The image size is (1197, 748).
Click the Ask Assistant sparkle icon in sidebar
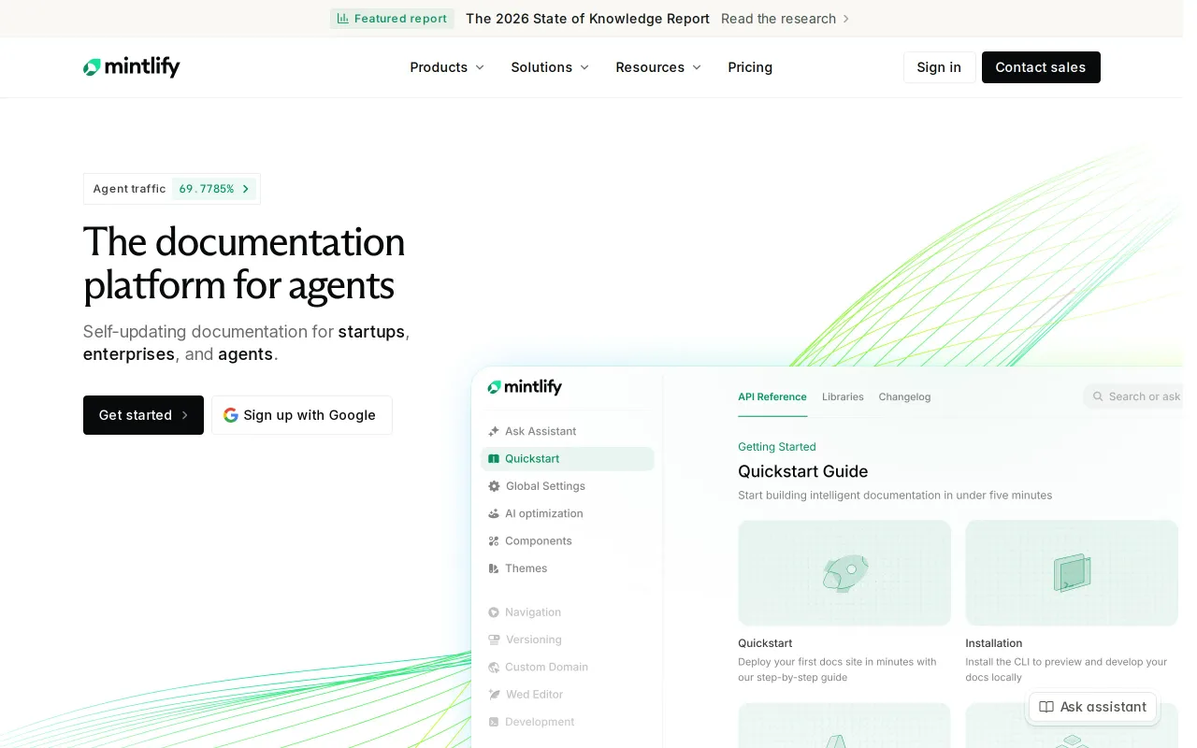click(494, 431)
